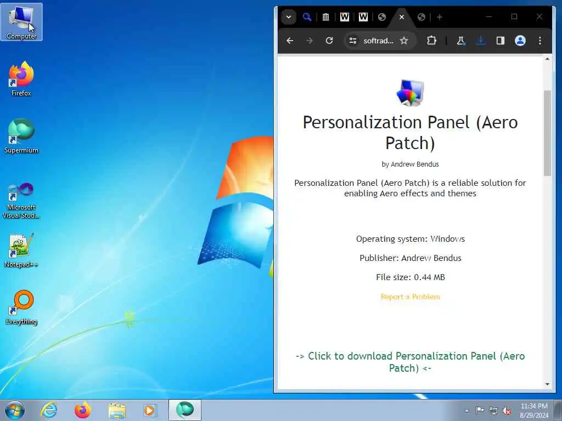This screenshot has width=562, height=421.
Task: Click the Supermium taskbar button
Action: pos(185,410)
